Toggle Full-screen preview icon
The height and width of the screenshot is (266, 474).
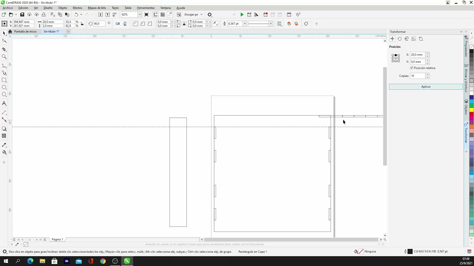tap(147, 14)
